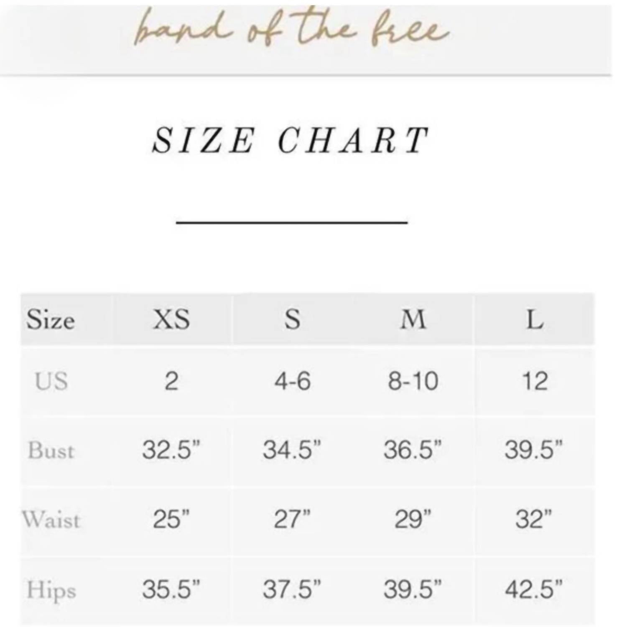Click the L bust 39.5" value

point(533,450)
